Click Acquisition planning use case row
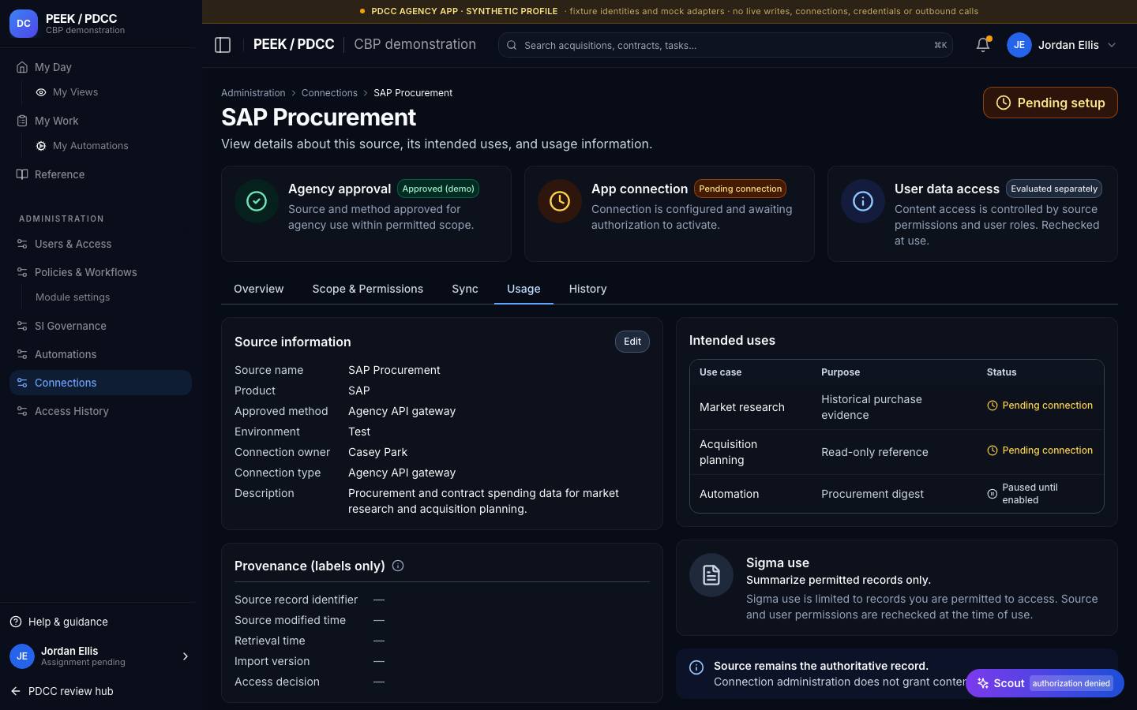Image resolution: width=1137 pixels, height=710 pixels. (897, 452)
